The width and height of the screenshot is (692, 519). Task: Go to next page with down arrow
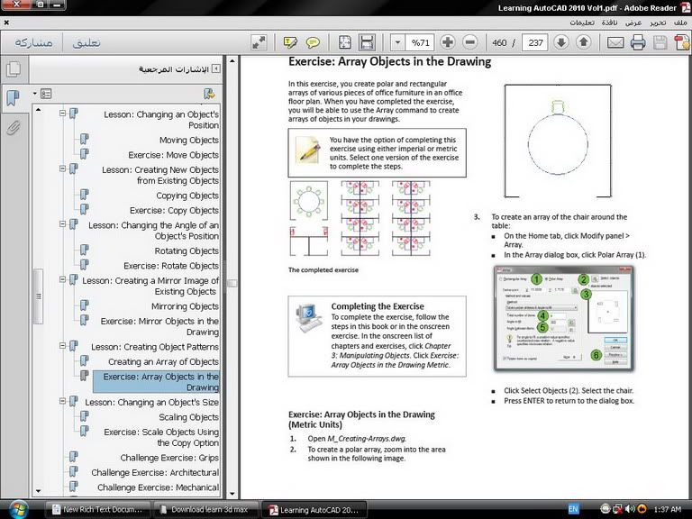[561, 42]
